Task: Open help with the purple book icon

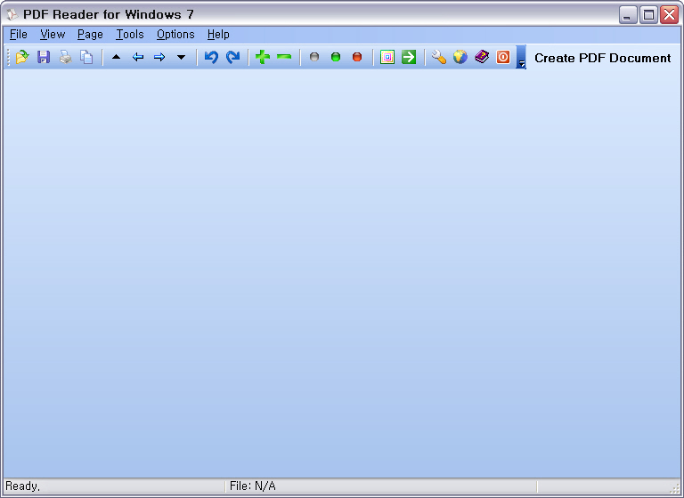Action: point(482,57)
